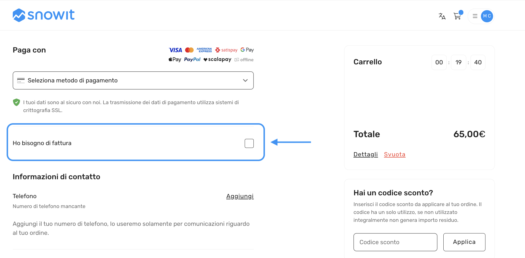Click the Scalapay logo
The width and height of the screenshot is (525, 258).
coord(217,59)
